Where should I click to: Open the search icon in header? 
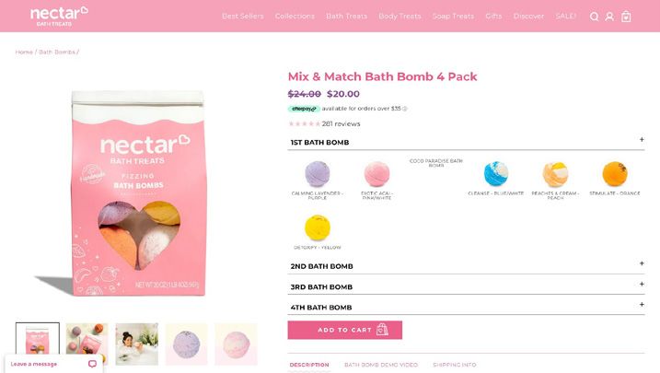594,17
